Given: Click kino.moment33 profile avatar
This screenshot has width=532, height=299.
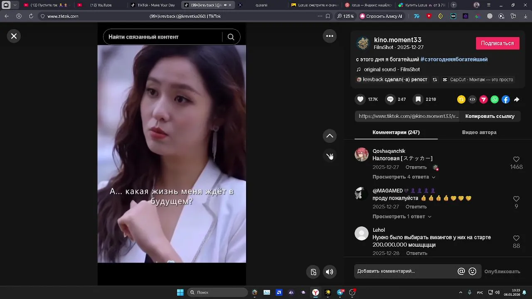Looking at the screenshot, I should pyautogui.click(x=363, y=43).
